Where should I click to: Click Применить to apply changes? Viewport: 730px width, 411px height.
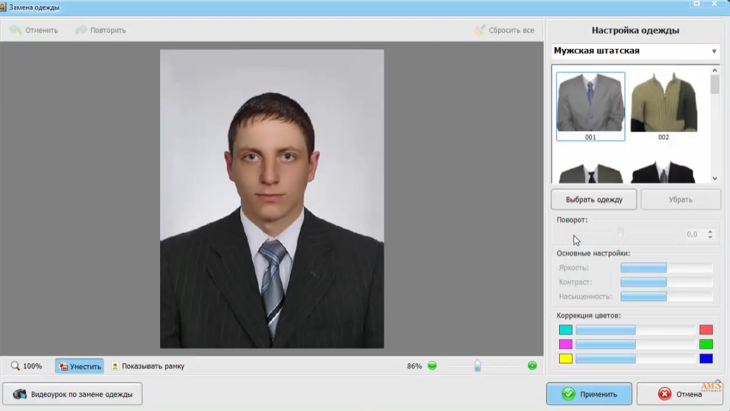pyautogui.click(x=589, y=394)
